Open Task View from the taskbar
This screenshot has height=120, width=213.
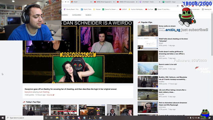[52, 118]
